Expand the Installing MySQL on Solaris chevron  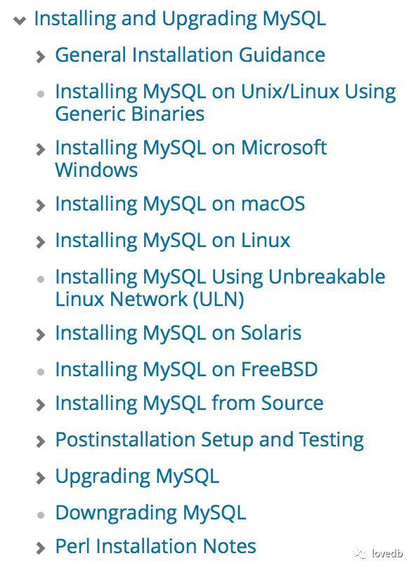(41, 335)
